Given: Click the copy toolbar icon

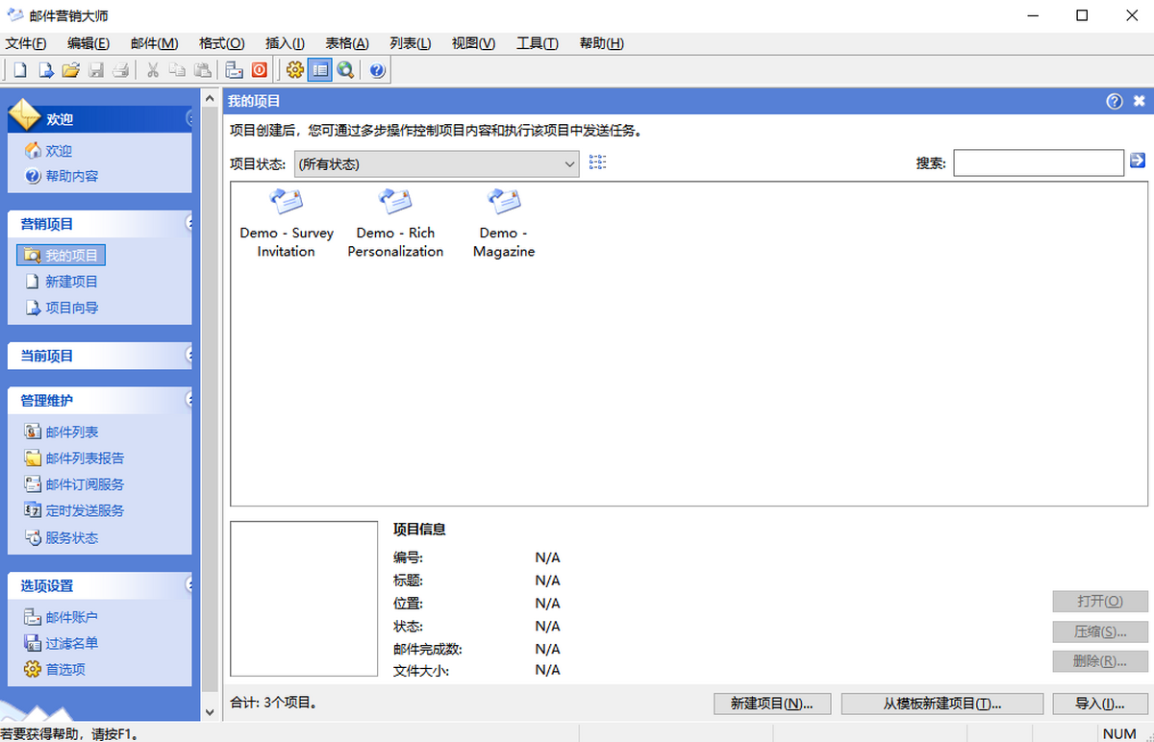Looking at the screenshot, I should [x=178, y=70].
